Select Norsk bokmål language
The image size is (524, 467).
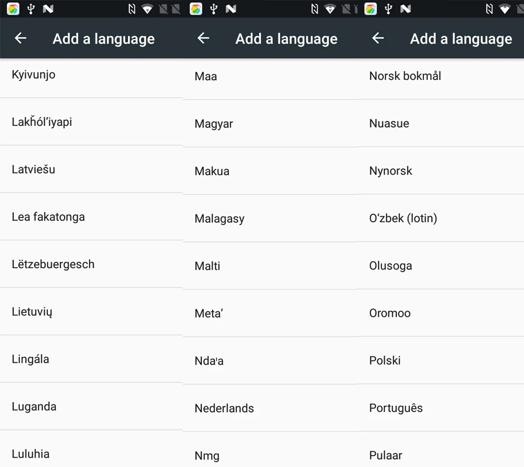click(x=441, y=79)
